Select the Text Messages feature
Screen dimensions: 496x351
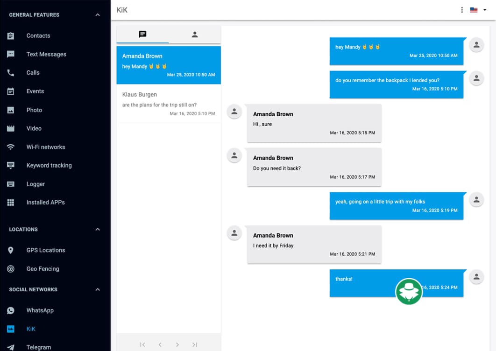click(46, 54)
